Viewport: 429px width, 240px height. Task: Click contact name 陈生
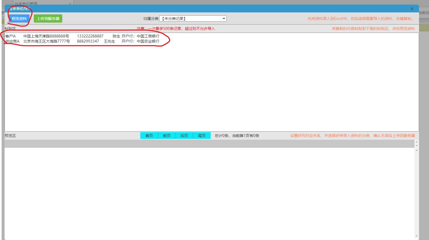tap(117, 36)
